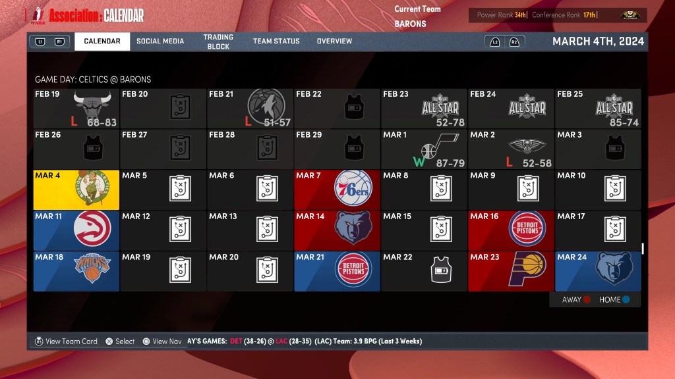
Task: Open the Trading Block tab
Action: (x=218, y=42)
